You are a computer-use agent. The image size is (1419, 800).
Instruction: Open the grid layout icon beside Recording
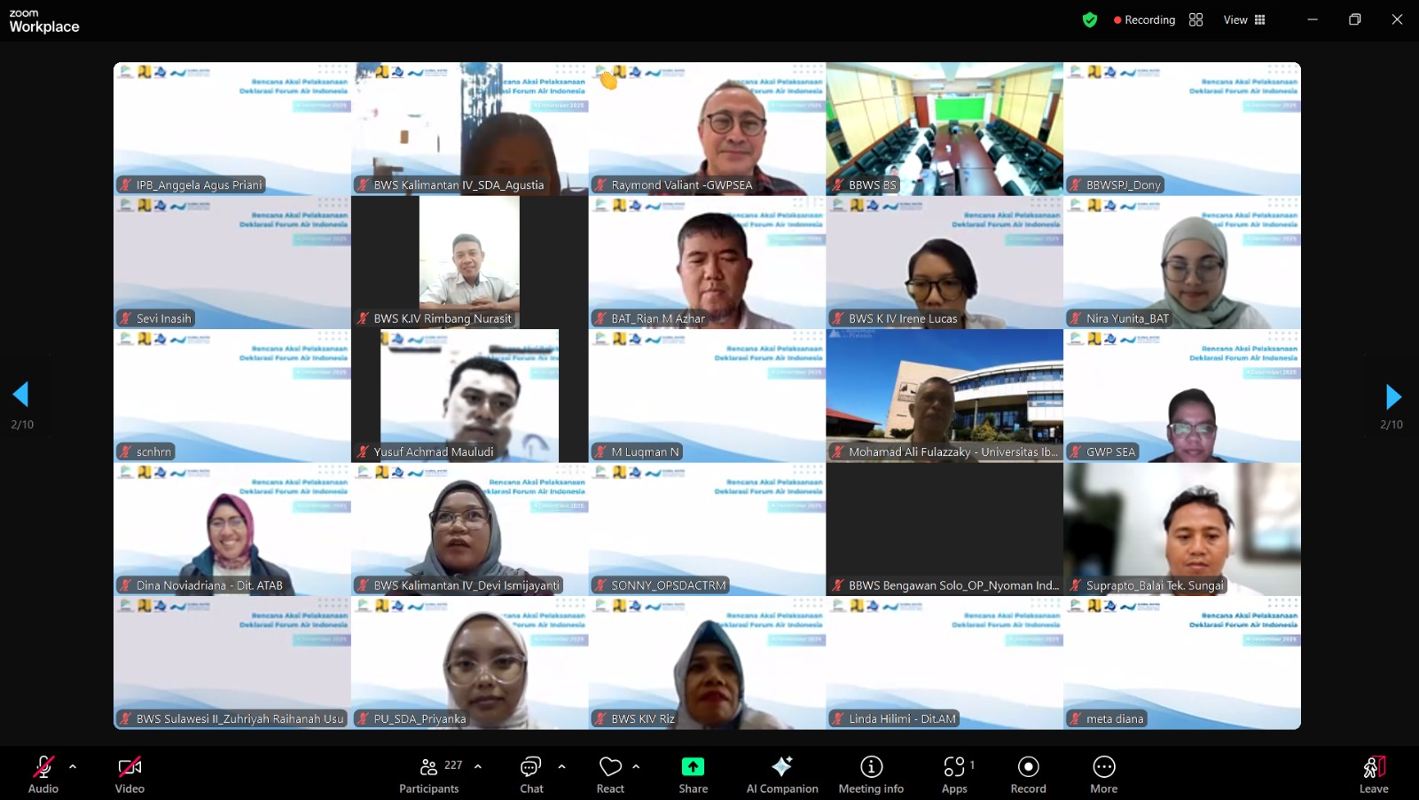pyautogui.click(x=1196, y=20)
